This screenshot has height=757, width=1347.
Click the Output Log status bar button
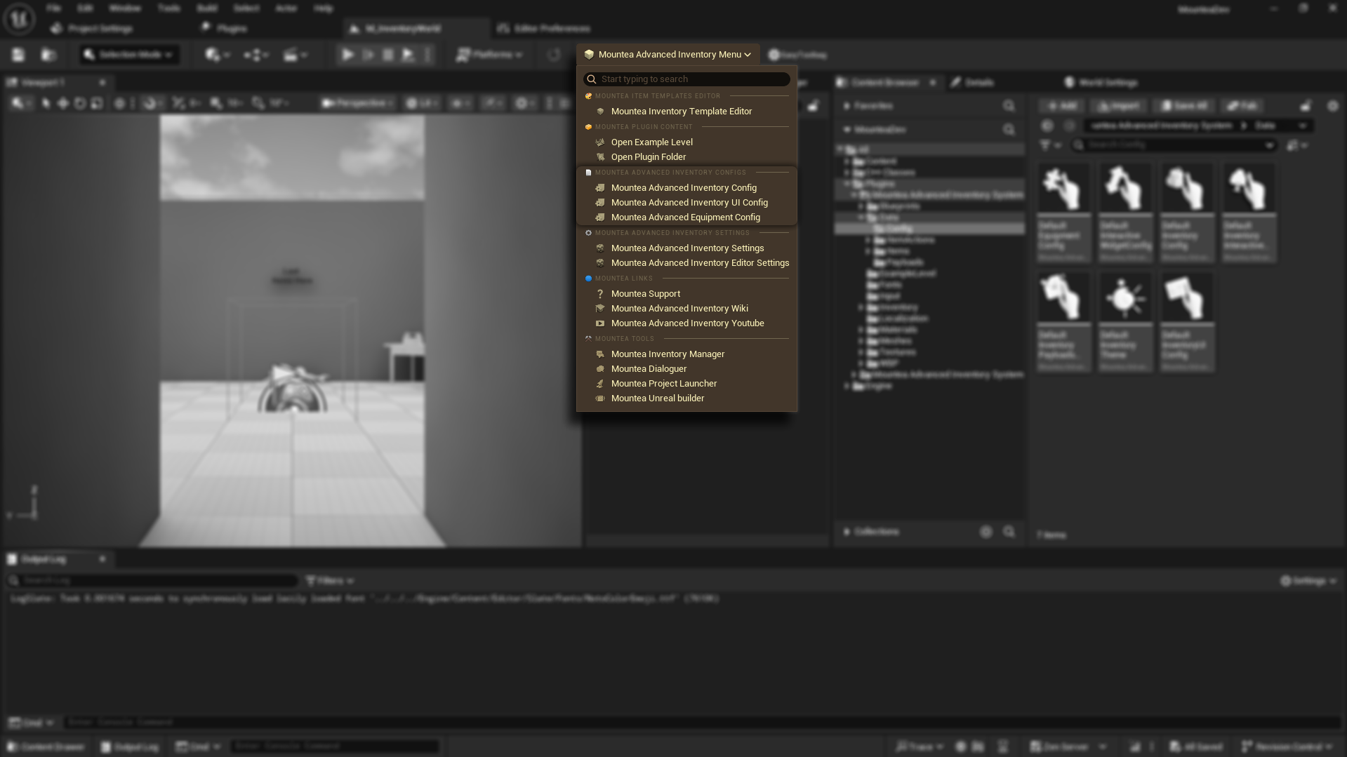coord(130,746)
